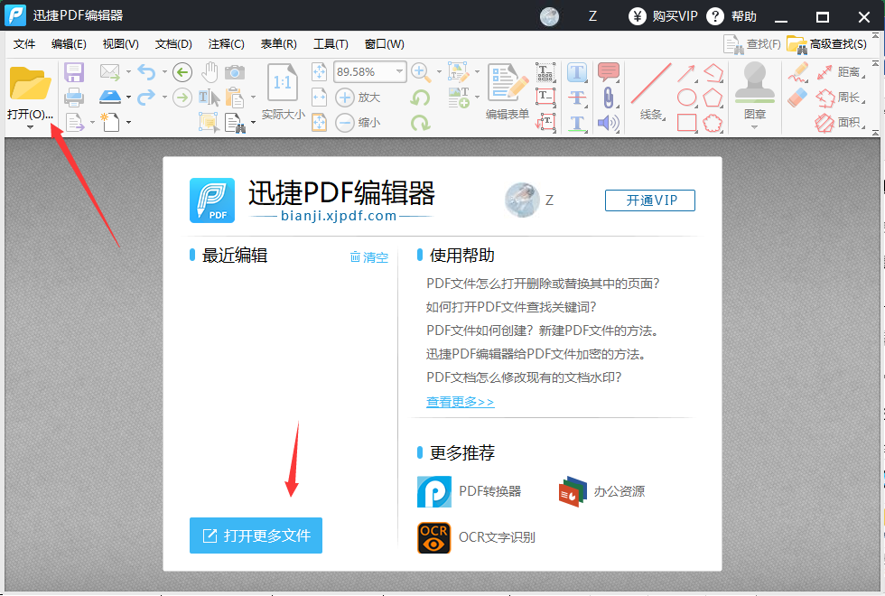Viewport: 885px width, 596px height.
Task: Select the Line 线条 drawing tool
Action: (651, 91)
